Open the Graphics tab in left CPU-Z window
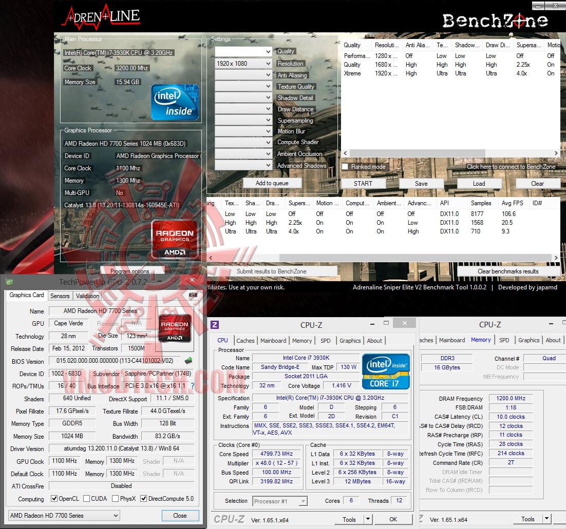 pyautogui.click(x=350, y=340)
